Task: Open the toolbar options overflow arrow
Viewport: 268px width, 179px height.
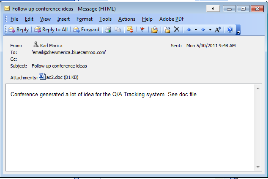Action: 238,30
